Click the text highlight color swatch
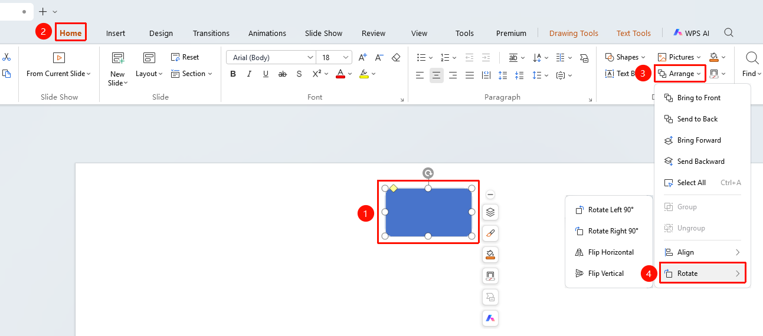This screenshot has width=763, height=336. point(364,74)
